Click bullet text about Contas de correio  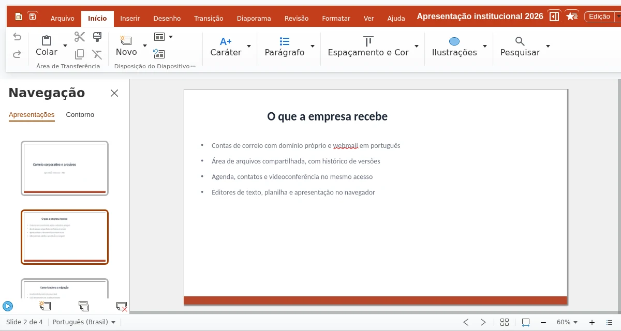point(306,146)
